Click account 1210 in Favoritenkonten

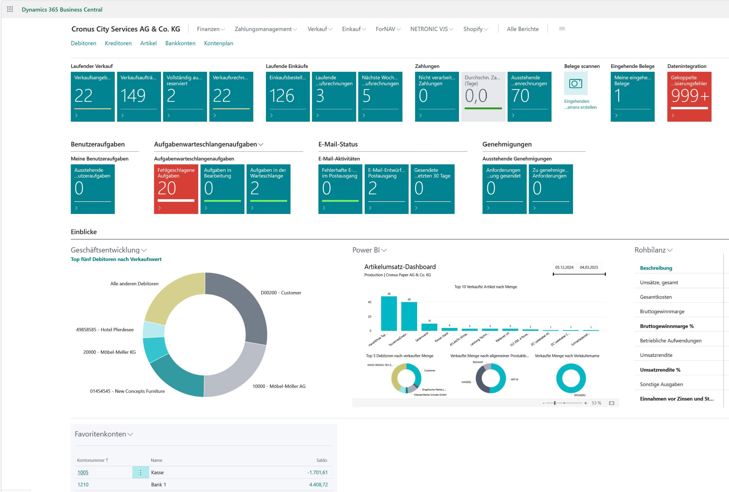(x=83, y=485)
